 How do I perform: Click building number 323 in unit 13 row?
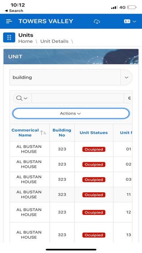tap(62, 235)
